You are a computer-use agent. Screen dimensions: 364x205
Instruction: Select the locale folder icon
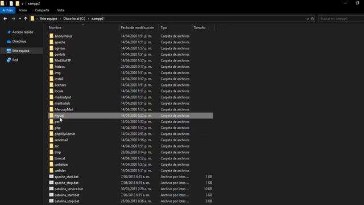pos(51,91)
